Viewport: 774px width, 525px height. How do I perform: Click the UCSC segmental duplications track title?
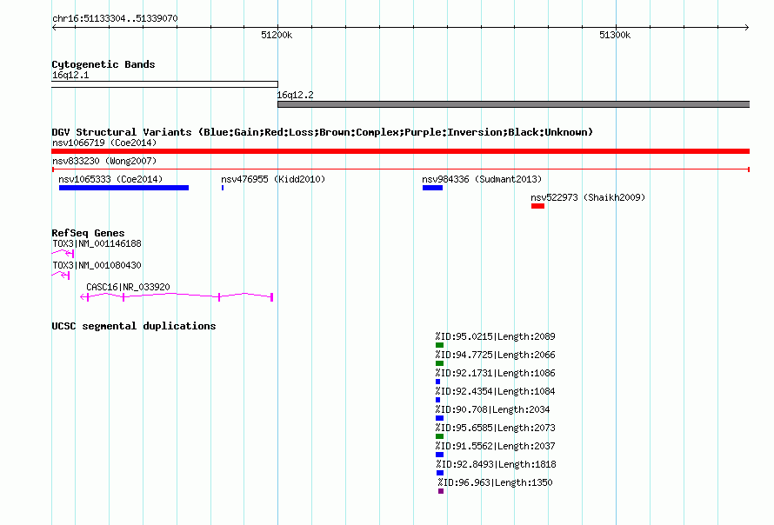134,326
